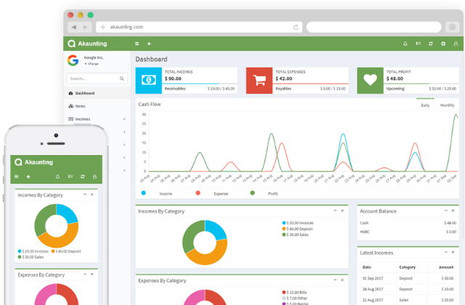The height and width of the screenshot is (305, 465).
Task: Click the refresh icon on the phone
Action: tap(82, 177)
